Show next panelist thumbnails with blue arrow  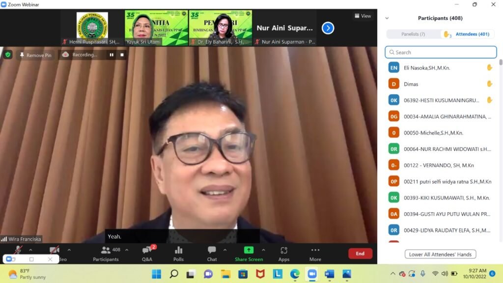328,28
